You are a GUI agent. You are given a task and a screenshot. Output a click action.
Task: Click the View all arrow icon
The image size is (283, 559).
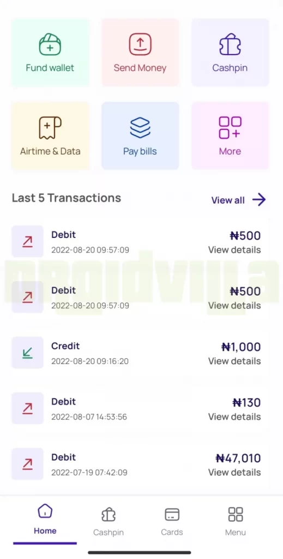259,200
